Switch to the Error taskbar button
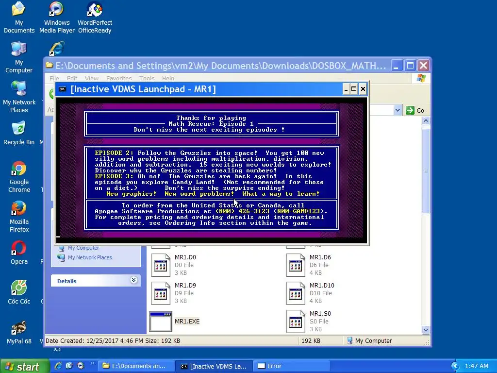This screenshot has height=373, width=497. click(292, 366)
